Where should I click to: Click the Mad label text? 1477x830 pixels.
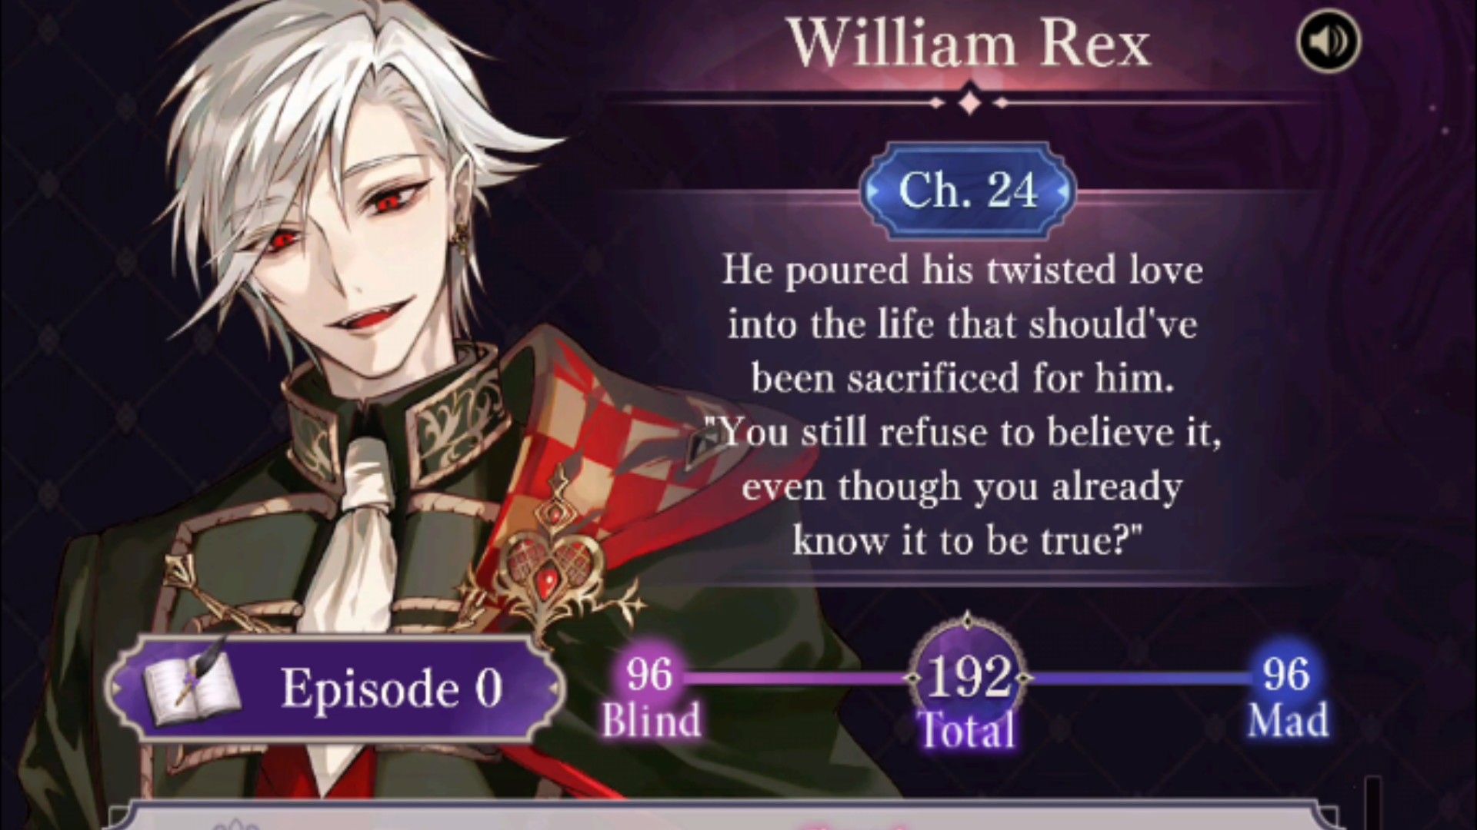point(1288,721)
